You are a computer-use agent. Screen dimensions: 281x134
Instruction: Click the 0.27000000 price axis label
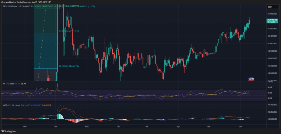(272, 36)
